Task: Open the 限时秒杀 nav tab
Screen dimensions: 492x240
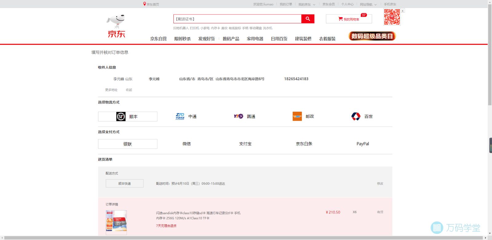Action: click(182, 39)
